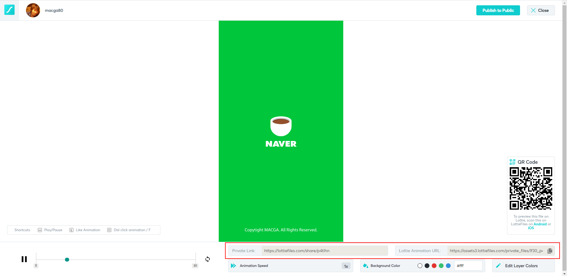
Task: Click the macga80 username
Action: coord(54,10)
